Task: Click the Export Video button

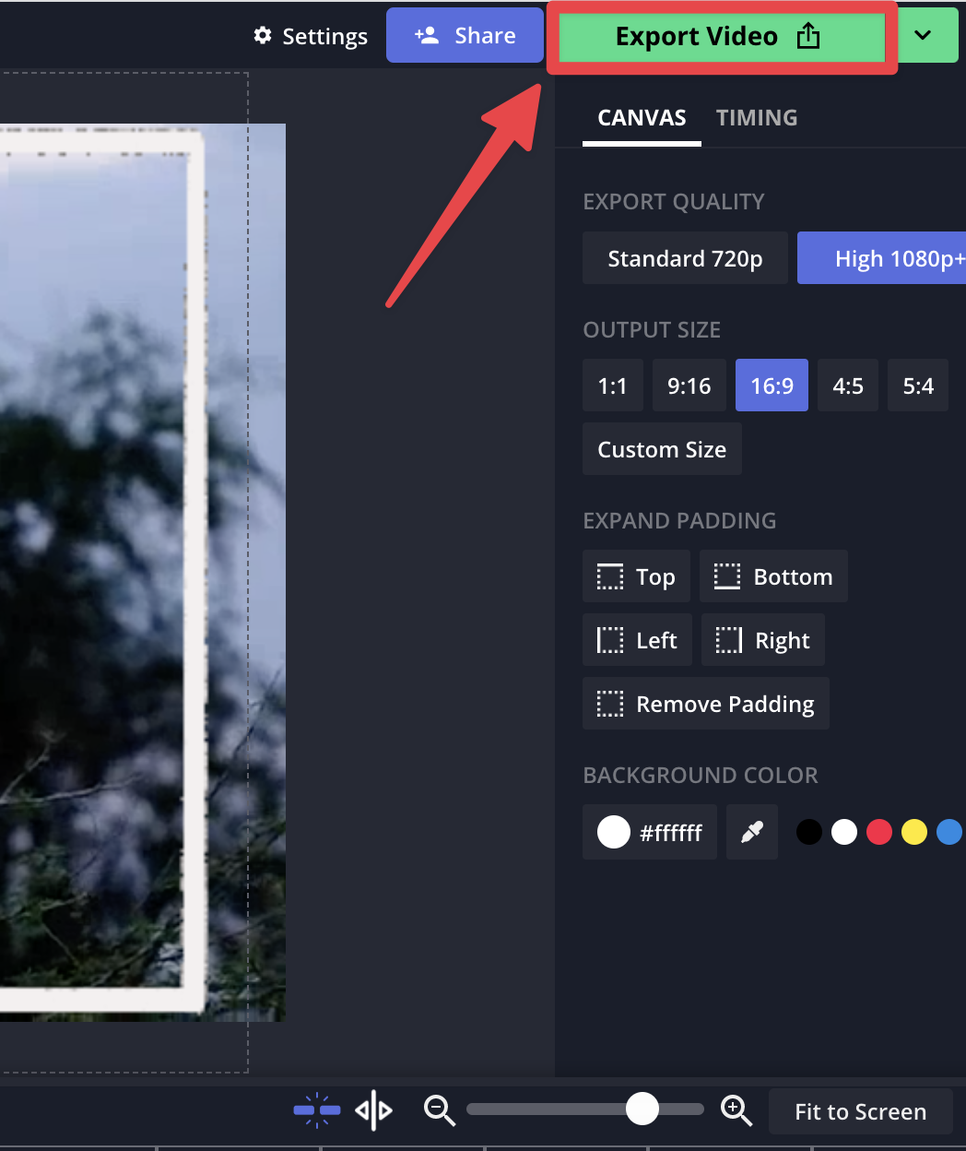Action: 722,37
